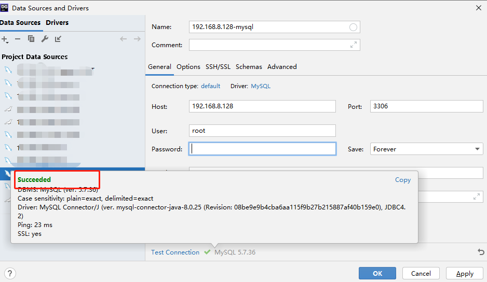Open help with the question mark button
This screenshot has width=487, height=282.
pos(10,273)
